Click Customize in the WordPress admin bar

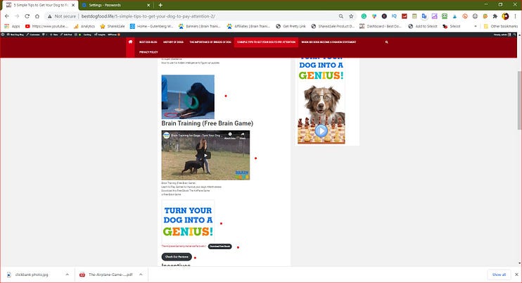(x=33, y=34)
